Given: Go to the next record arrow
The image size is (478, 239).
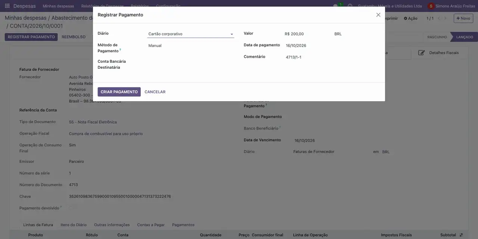Looking at the screenshot, I should tap(445, 18).
